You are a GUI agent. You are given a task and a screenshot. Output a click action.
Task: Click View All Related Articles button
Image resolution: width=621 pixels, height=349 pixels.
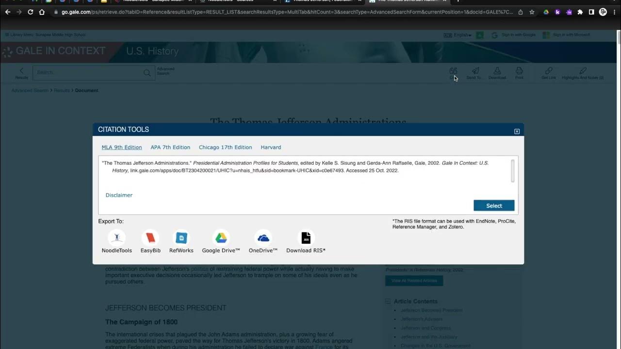[414, 281]
